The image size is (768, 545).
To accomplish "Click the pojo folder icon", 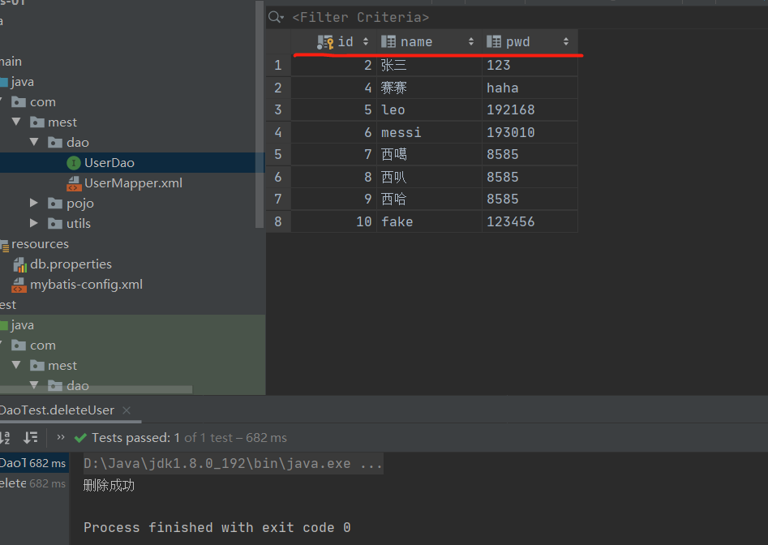I will pyautogui.click(x=55, y=204).
